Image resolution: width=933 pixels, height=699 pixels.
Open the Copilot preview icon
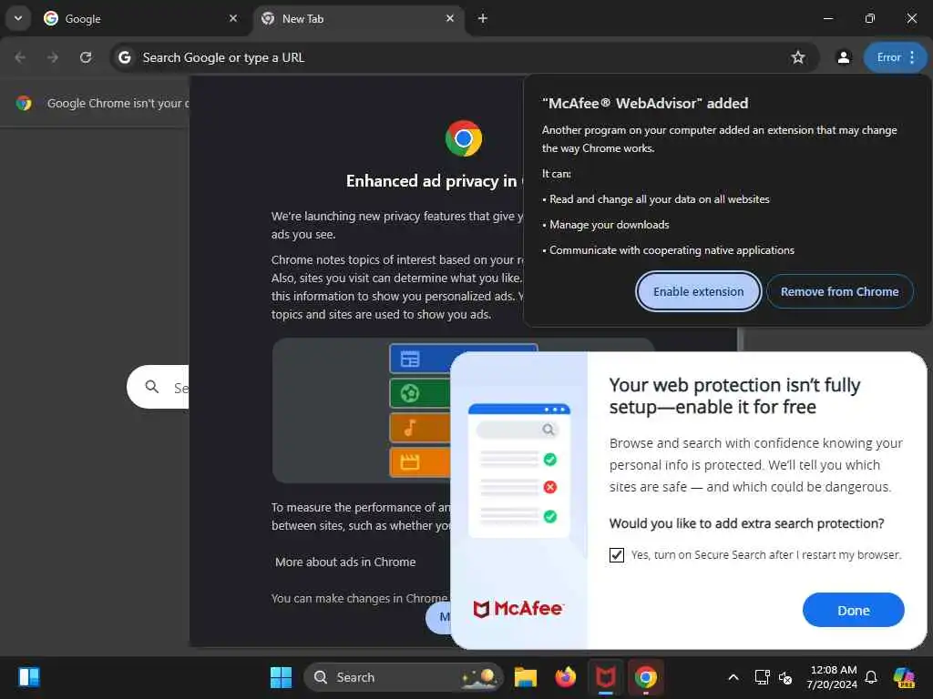904,677
